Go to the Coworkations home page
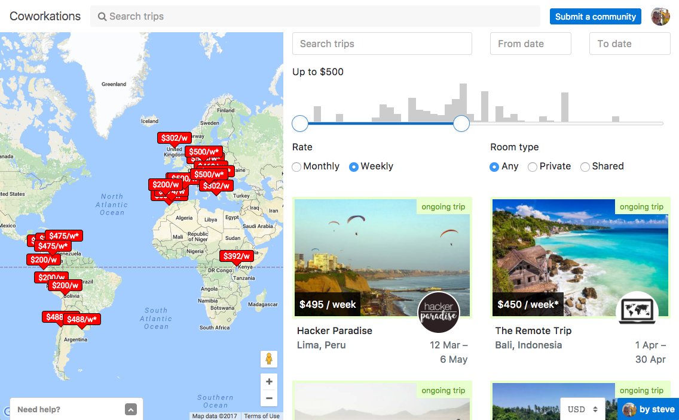The image size is (679, 420). (x=45, y=17)
